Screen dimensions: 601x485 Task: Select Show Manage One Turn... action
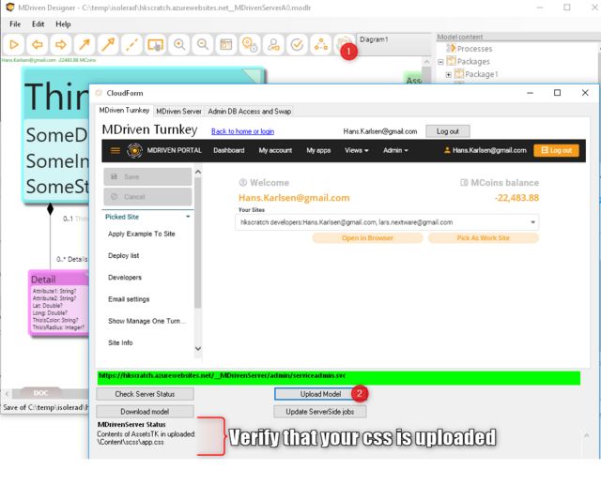pos(147,321)
